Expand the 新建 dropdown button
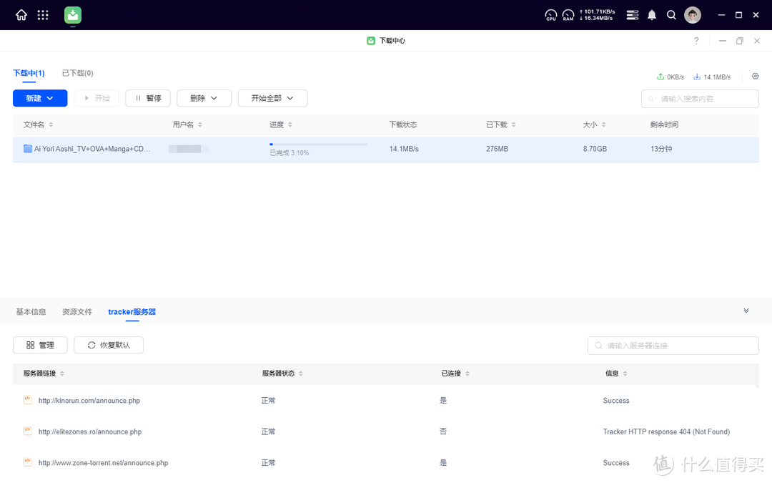Viewport: 772px width, 483px height. [40, 98]
